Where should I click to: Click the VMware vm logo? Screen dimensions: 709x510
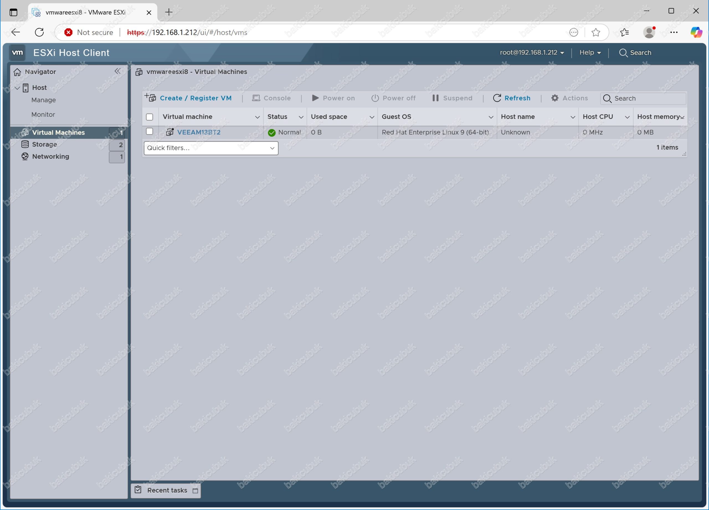17,53
